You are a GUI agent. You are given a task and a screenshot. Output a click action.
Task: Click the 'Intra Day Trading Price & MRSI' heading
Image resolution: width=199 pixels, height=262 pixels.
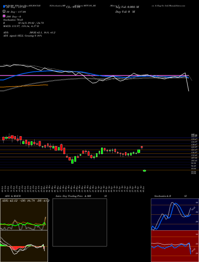point(81,196)
